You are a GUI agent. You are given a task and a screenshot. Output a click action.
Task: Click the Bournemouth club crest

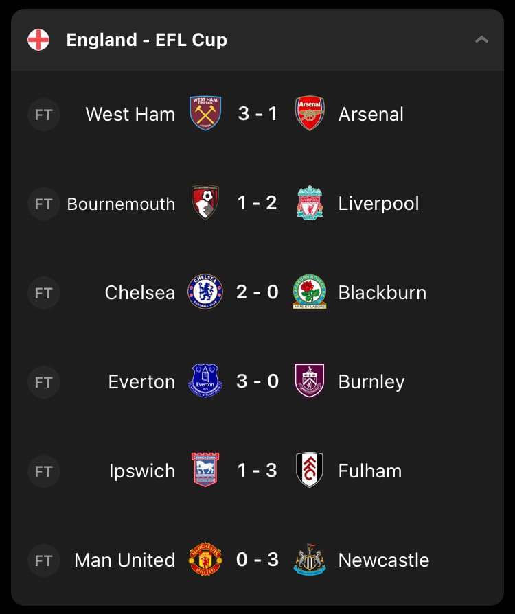tap(205, 202)
